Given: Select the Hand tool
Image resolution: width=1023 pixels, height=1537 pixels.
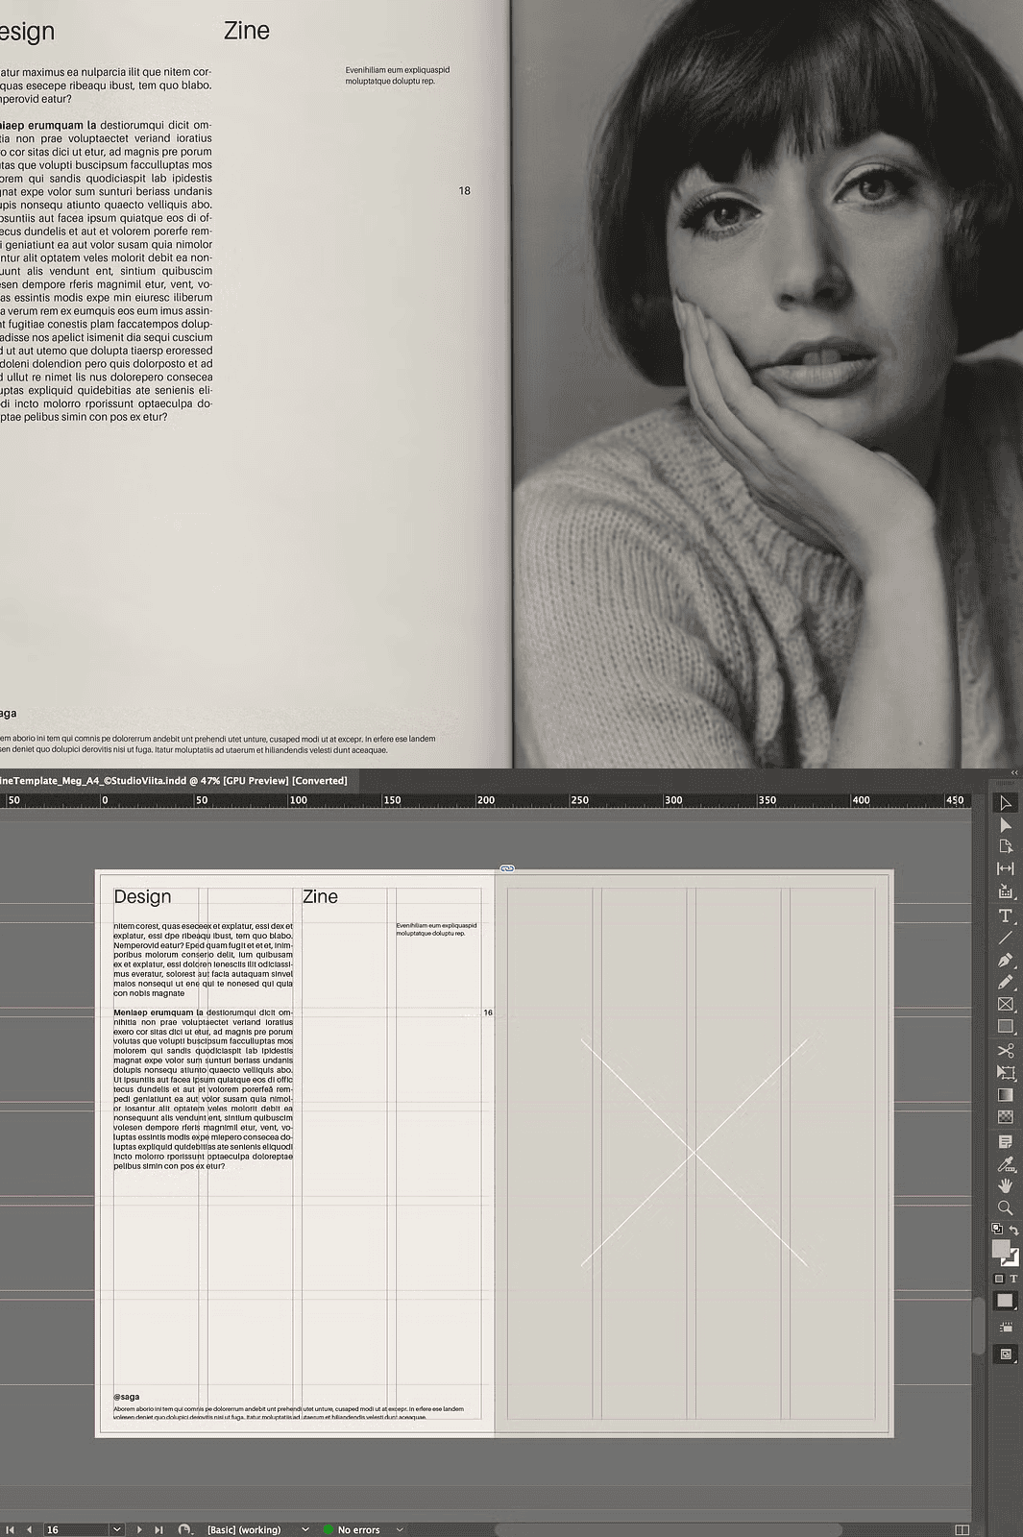Looking at the screenshot, I should 1005,1185.
